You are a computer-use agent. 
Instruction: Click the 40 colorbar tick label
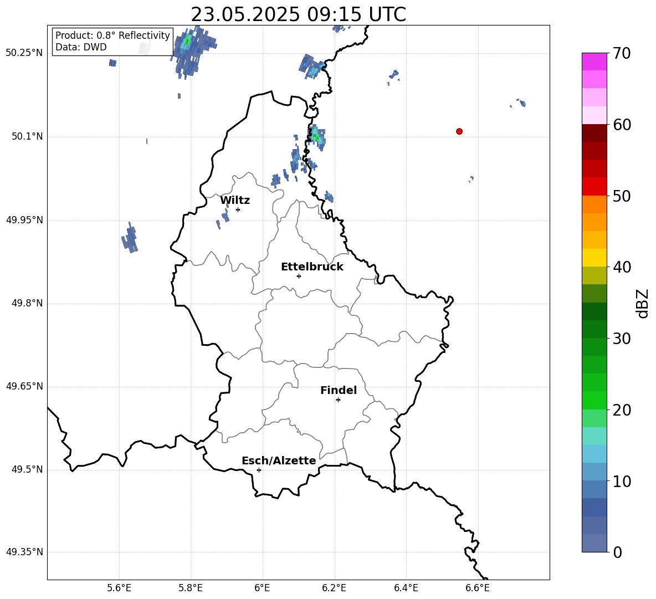(622, 267)
